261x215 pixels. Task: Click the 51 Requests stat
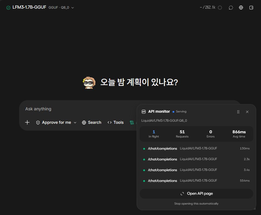click(x=182, y=134)
